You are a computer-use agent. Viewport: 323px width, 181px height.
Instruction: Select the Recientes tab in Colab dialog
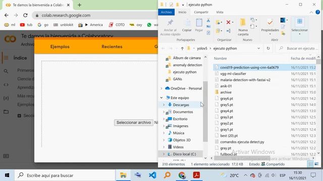pos(112,47)
